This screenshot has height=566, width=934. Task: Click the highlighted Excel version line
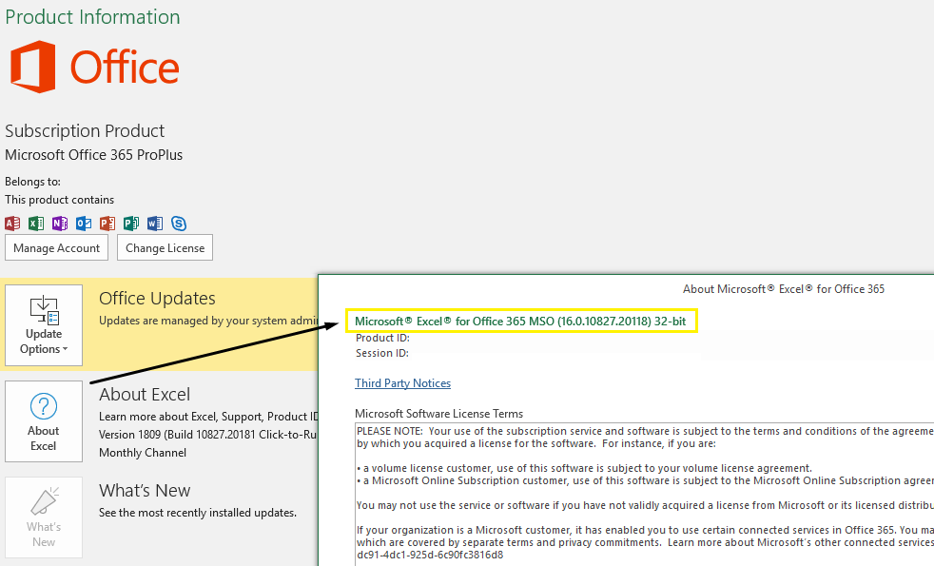pyautogui.click(x=520, y=322)
